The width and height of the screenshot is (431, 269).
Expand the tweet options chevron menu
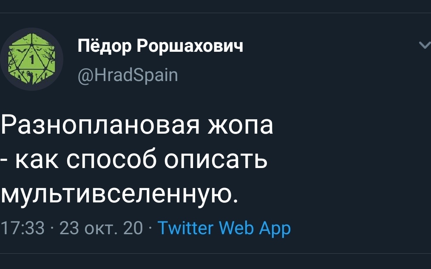pyautogui.click(x=424, y=45)
